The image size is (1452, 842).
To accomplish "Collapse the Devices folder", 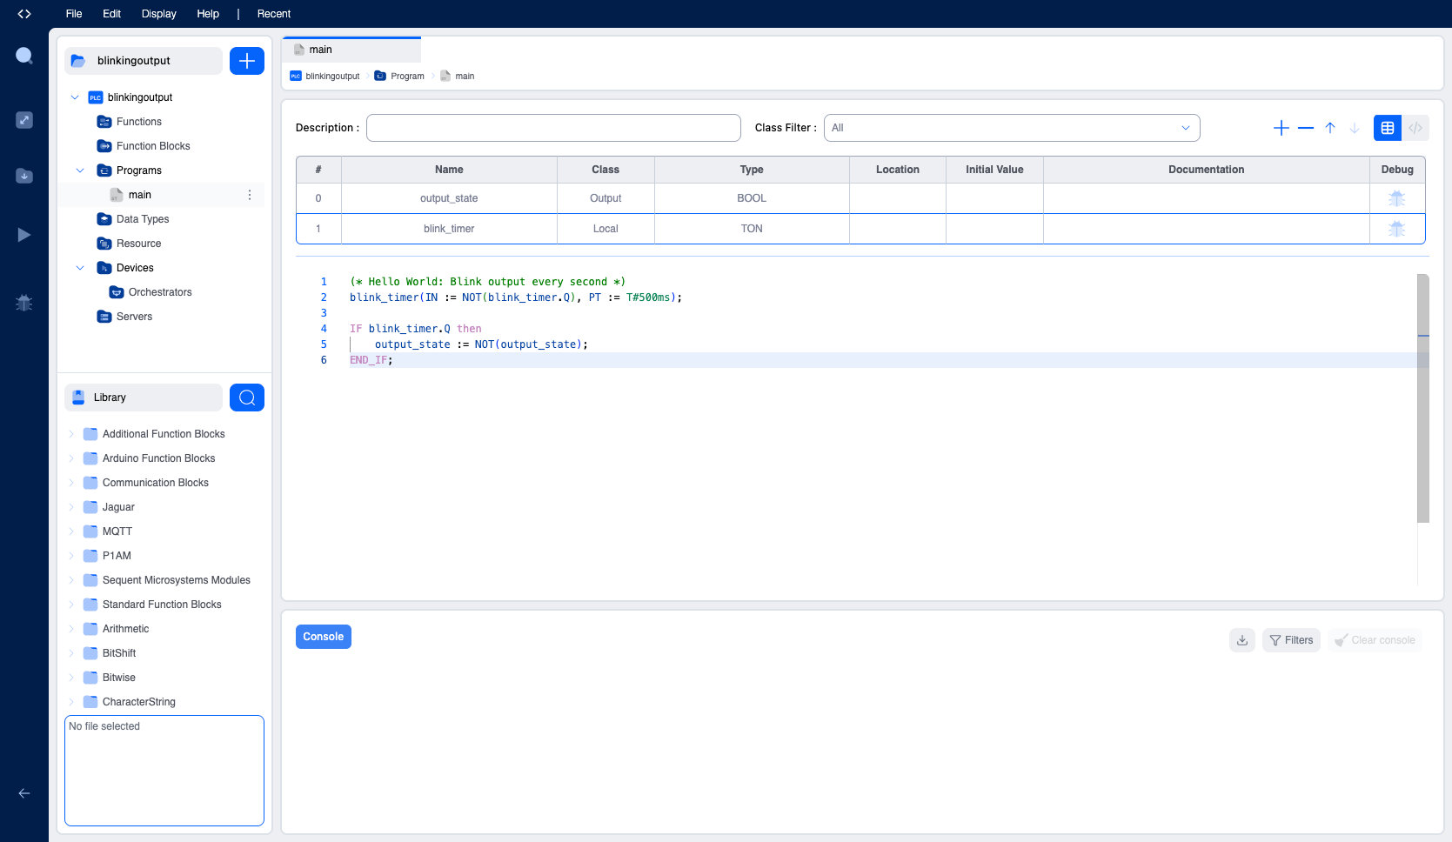I will [80, 268].
